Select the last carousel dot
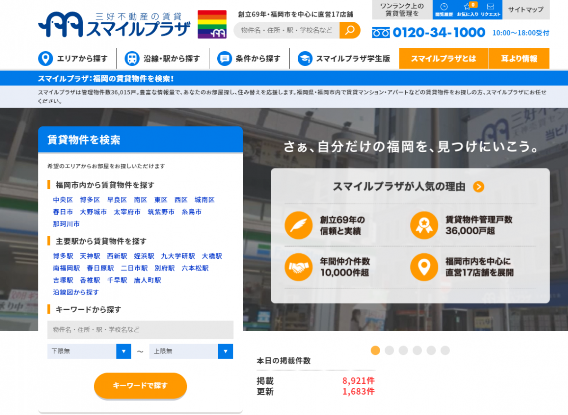 tap(445, 350)
